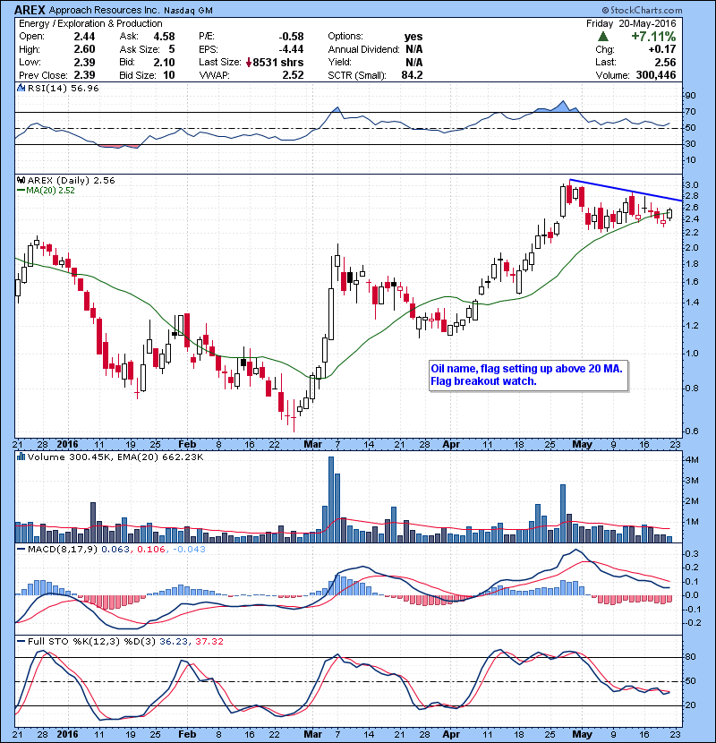716x743 pixels.
Task: Click the Yield N/A value
Action: [x=414, y=62]
